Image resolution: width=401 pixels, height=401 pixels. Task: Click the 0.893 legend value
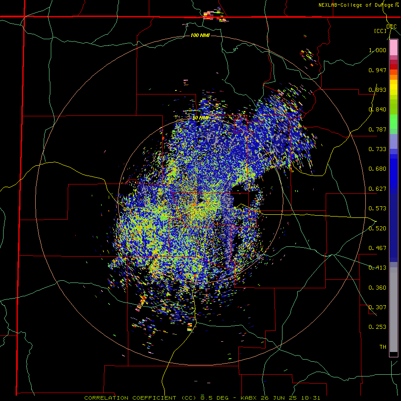tap(377, 90)
